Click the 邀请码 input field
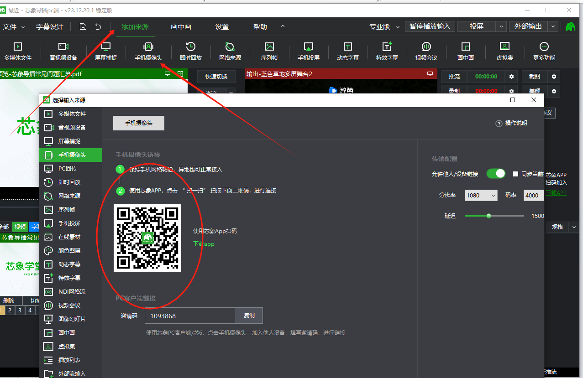 tap(190, 316)
